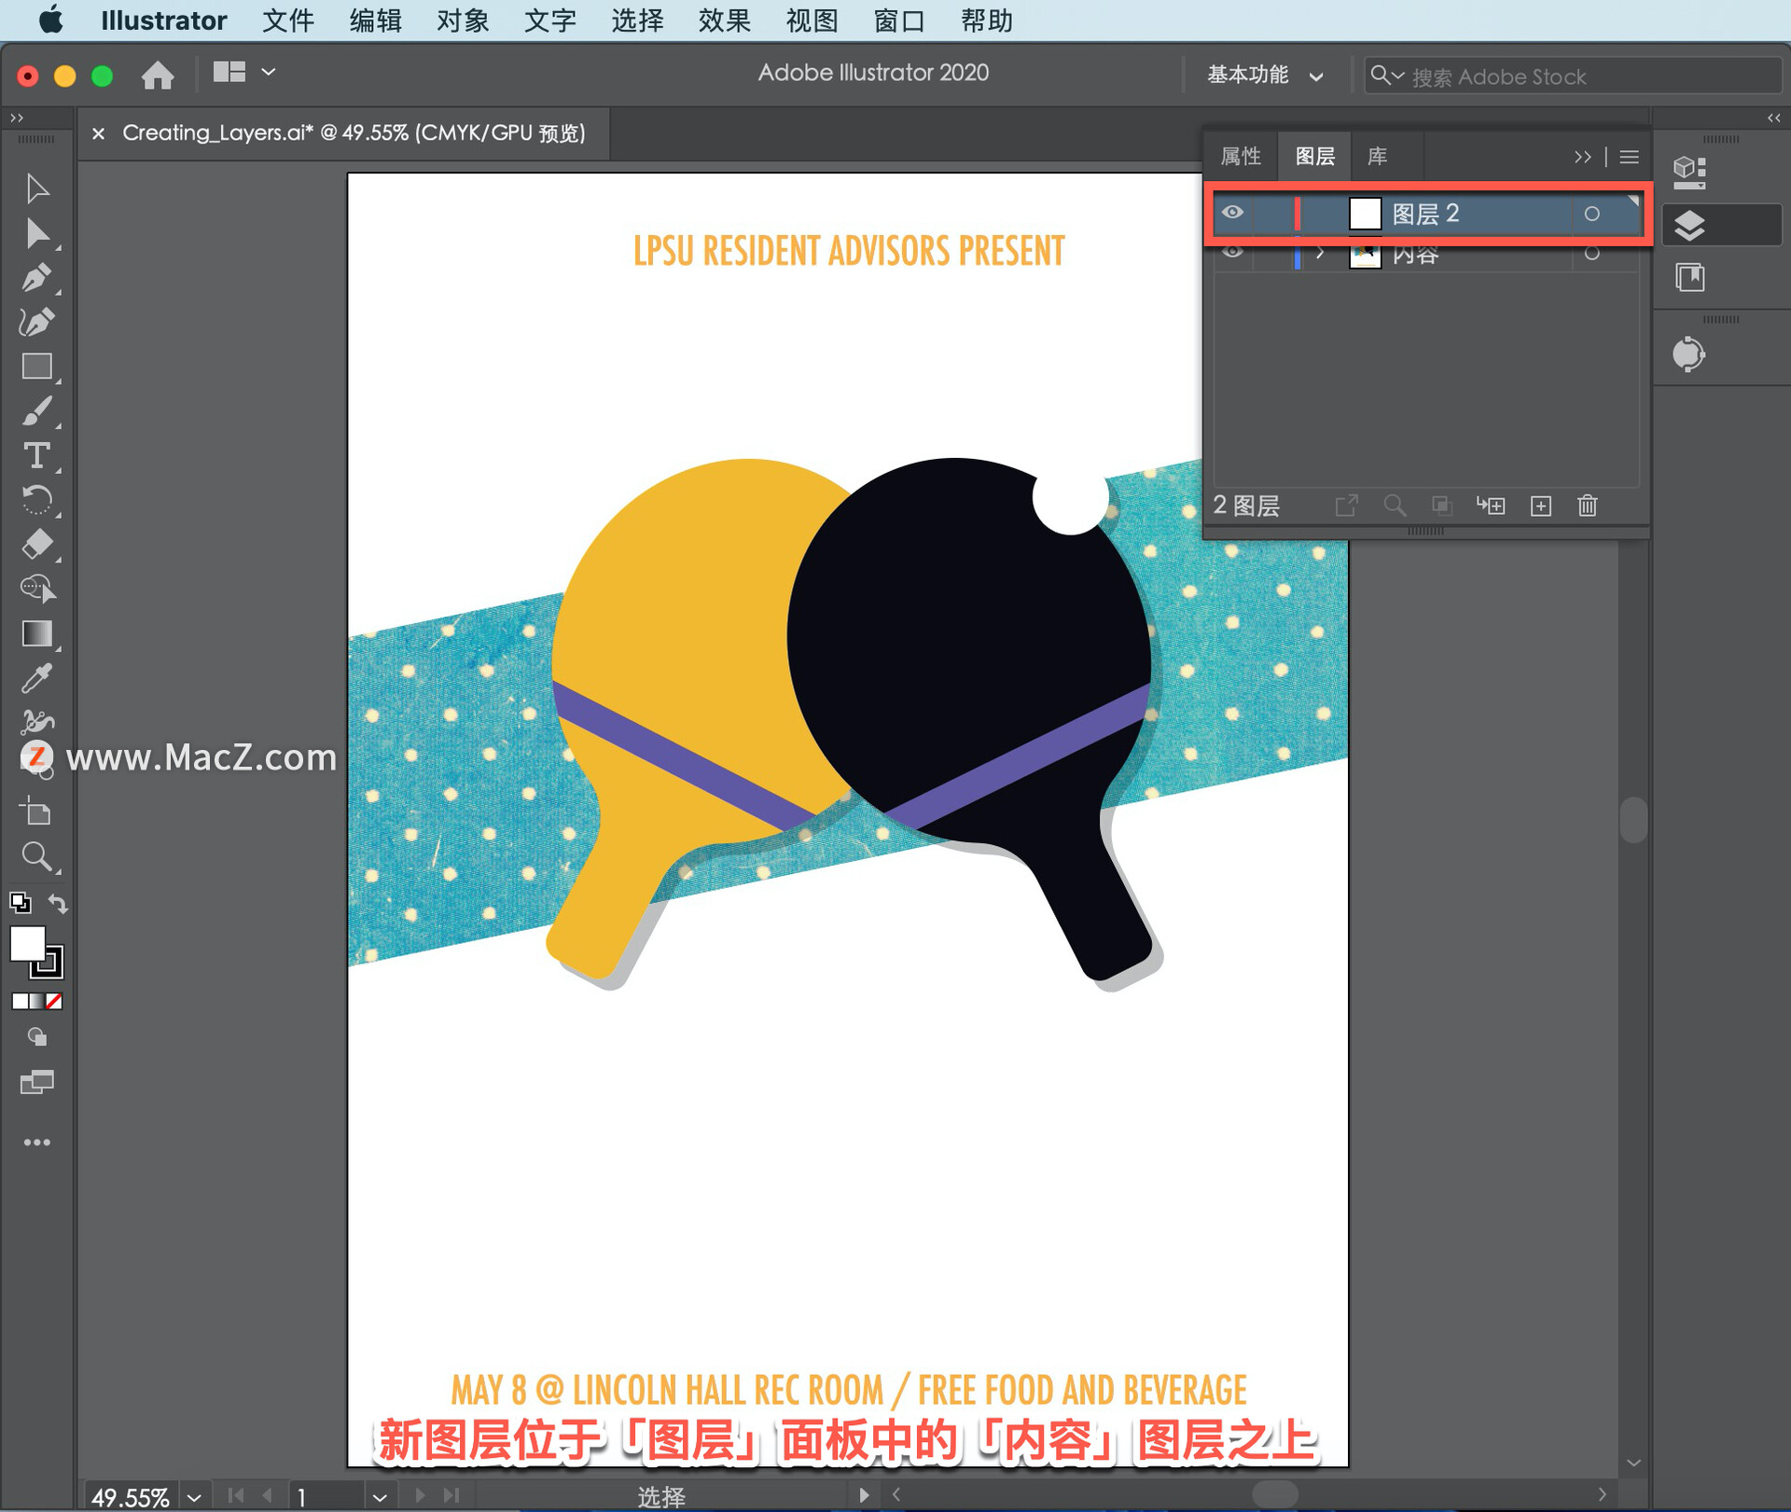This screenshot has height=1512, width=1791.
Task: Open the 基本功能 workspace dropdown
Action: click(1264, 75)
